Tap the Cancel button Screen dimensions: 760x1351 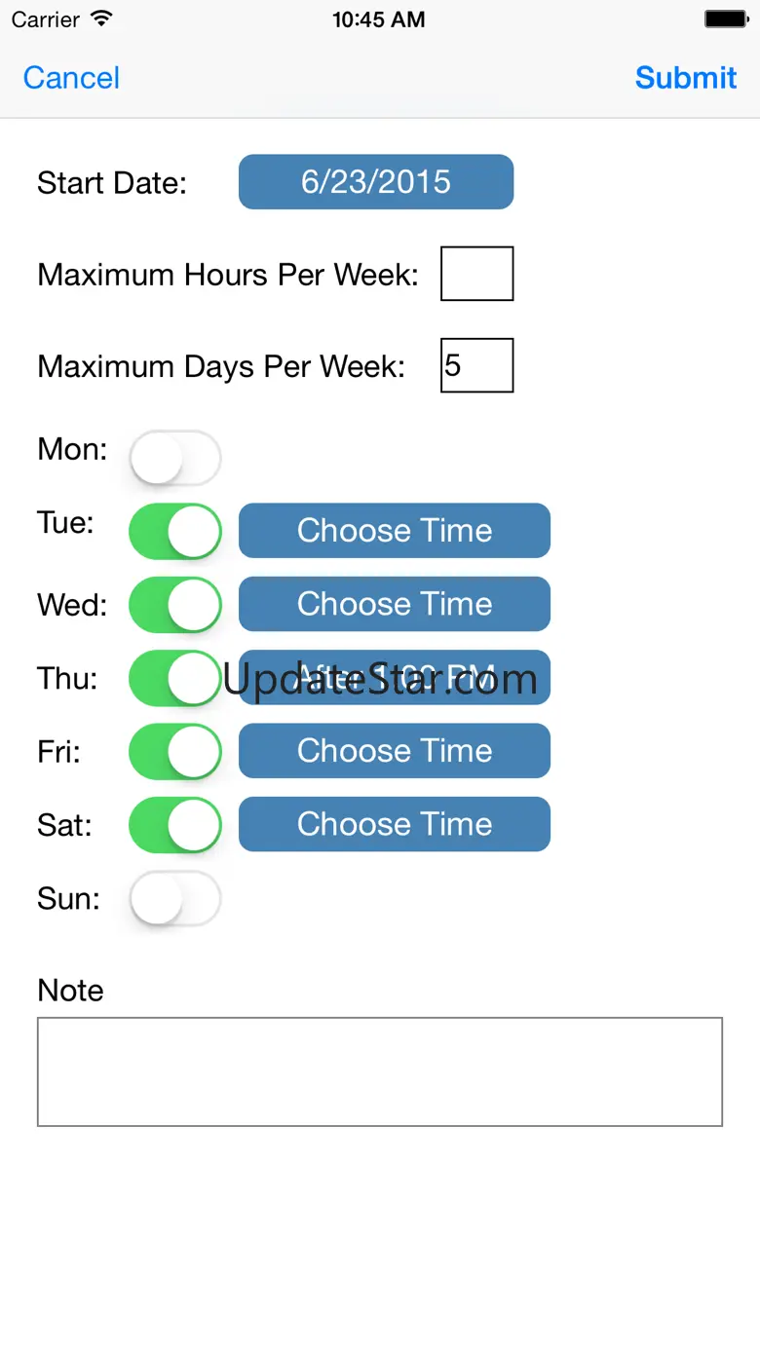pyautogui.click(x=71, y=78)
